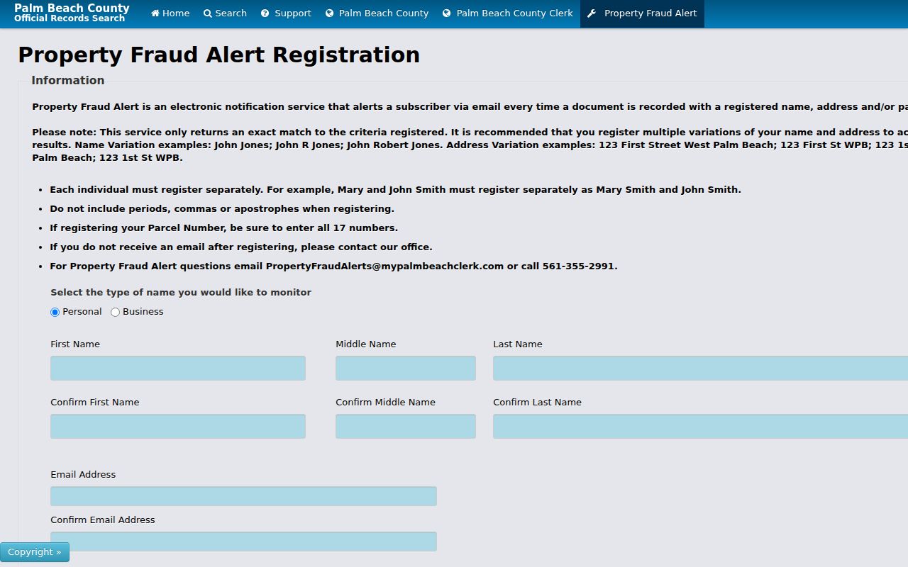Click the Property Fraud Alert Registration heading

coord(218,55)
